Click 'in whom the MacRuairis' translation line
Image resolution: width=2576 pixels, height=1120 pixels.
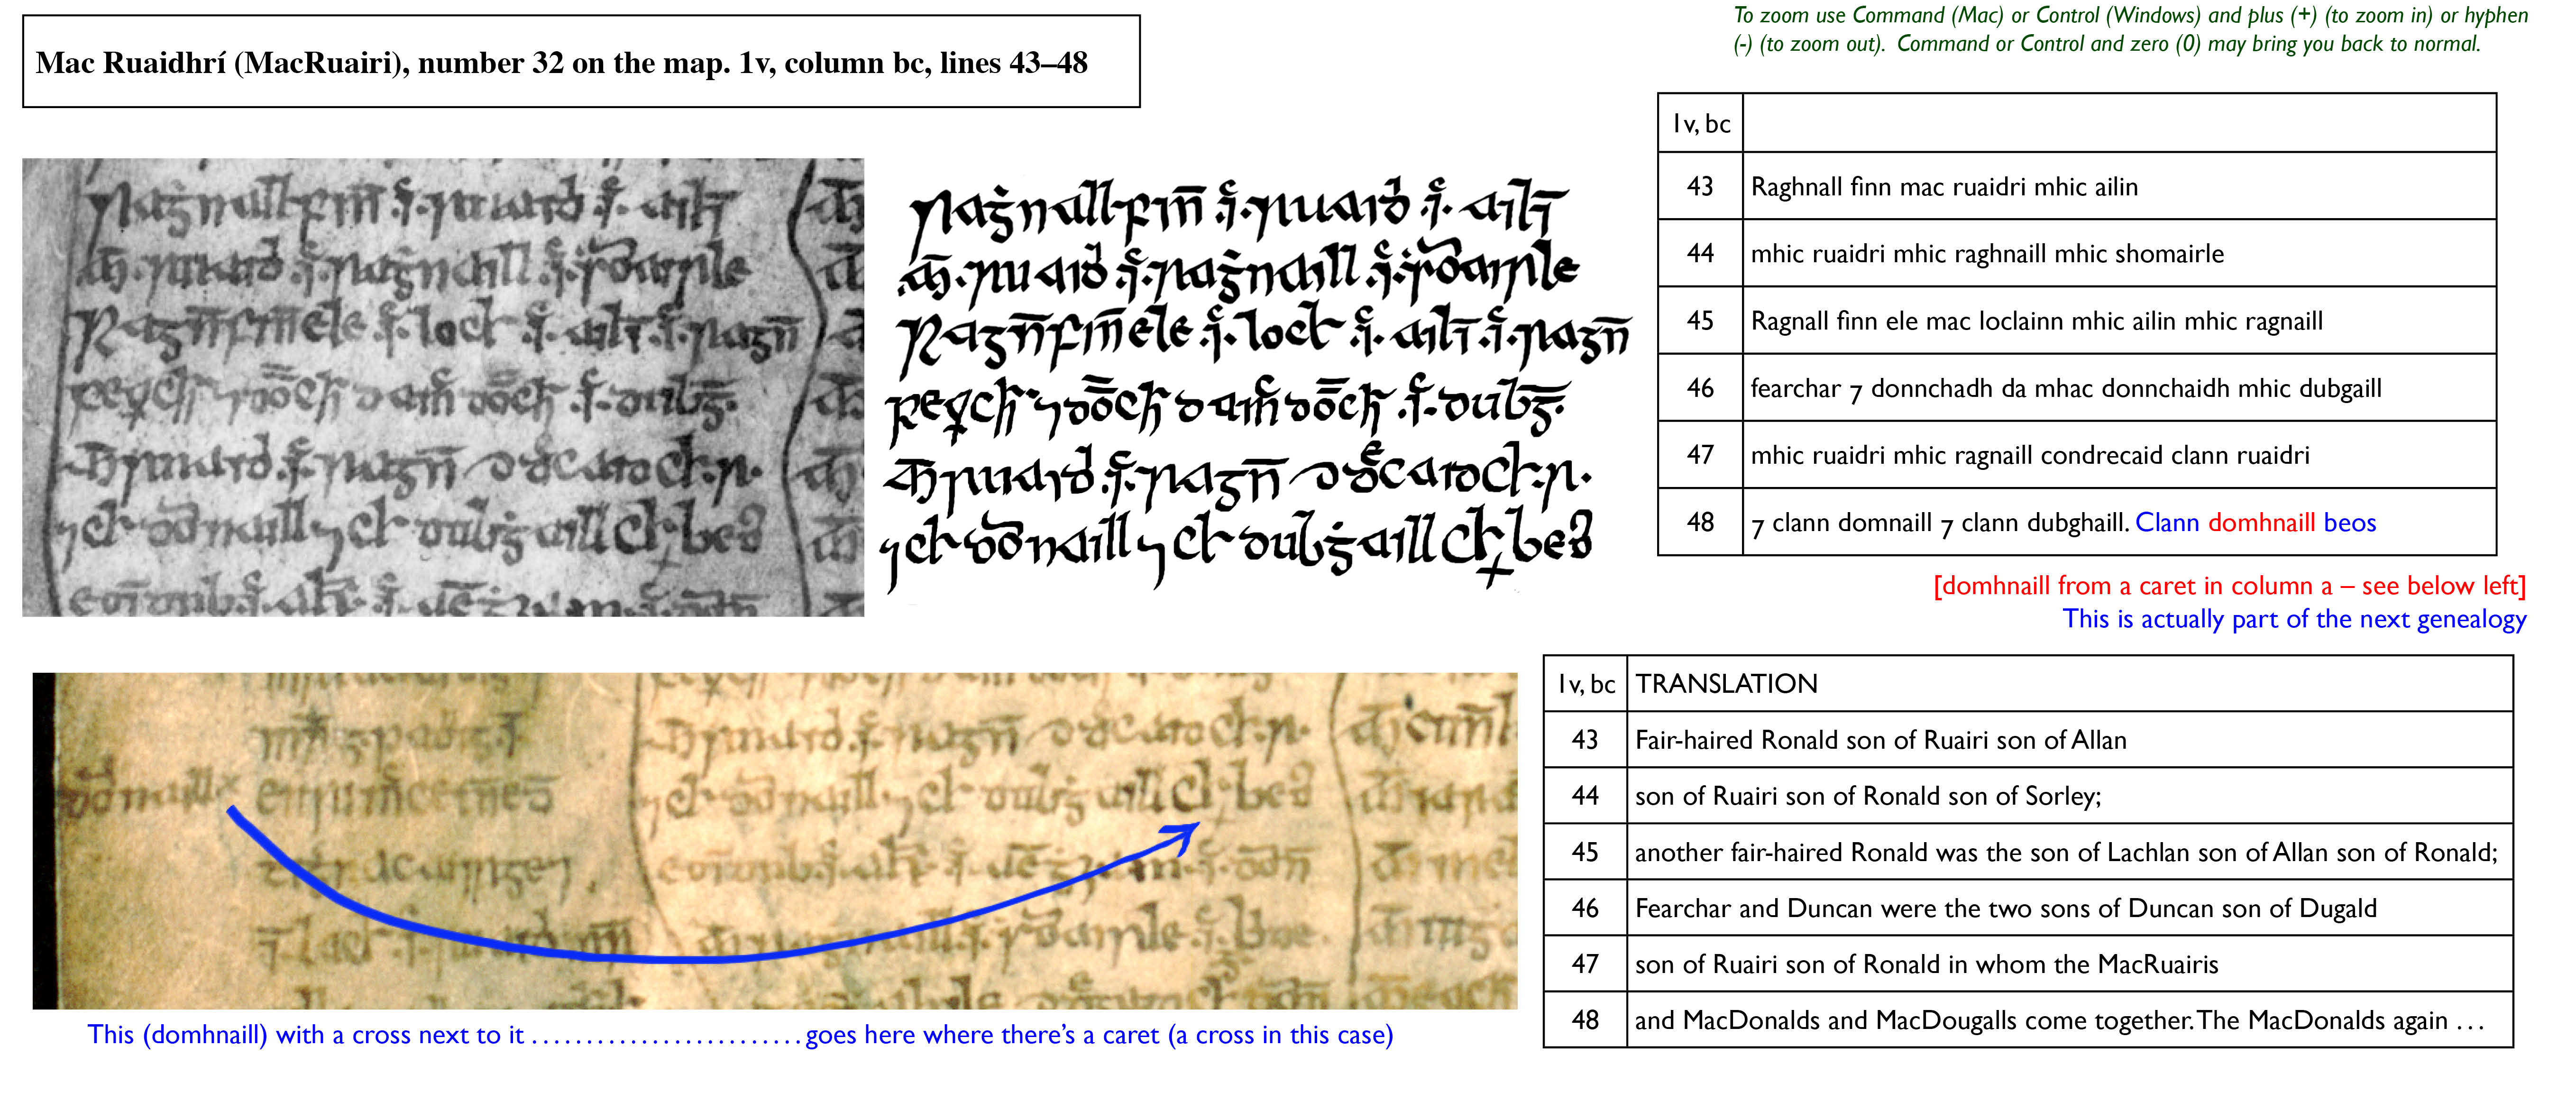coord(1926,964)
